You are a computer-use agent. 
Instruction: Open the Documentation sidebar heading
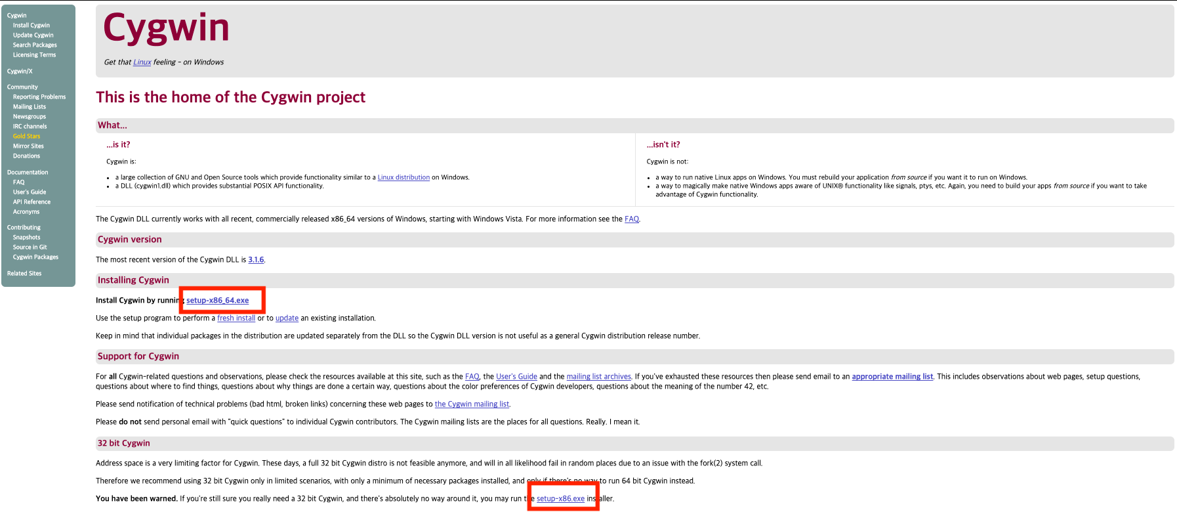tap(28, 172)
